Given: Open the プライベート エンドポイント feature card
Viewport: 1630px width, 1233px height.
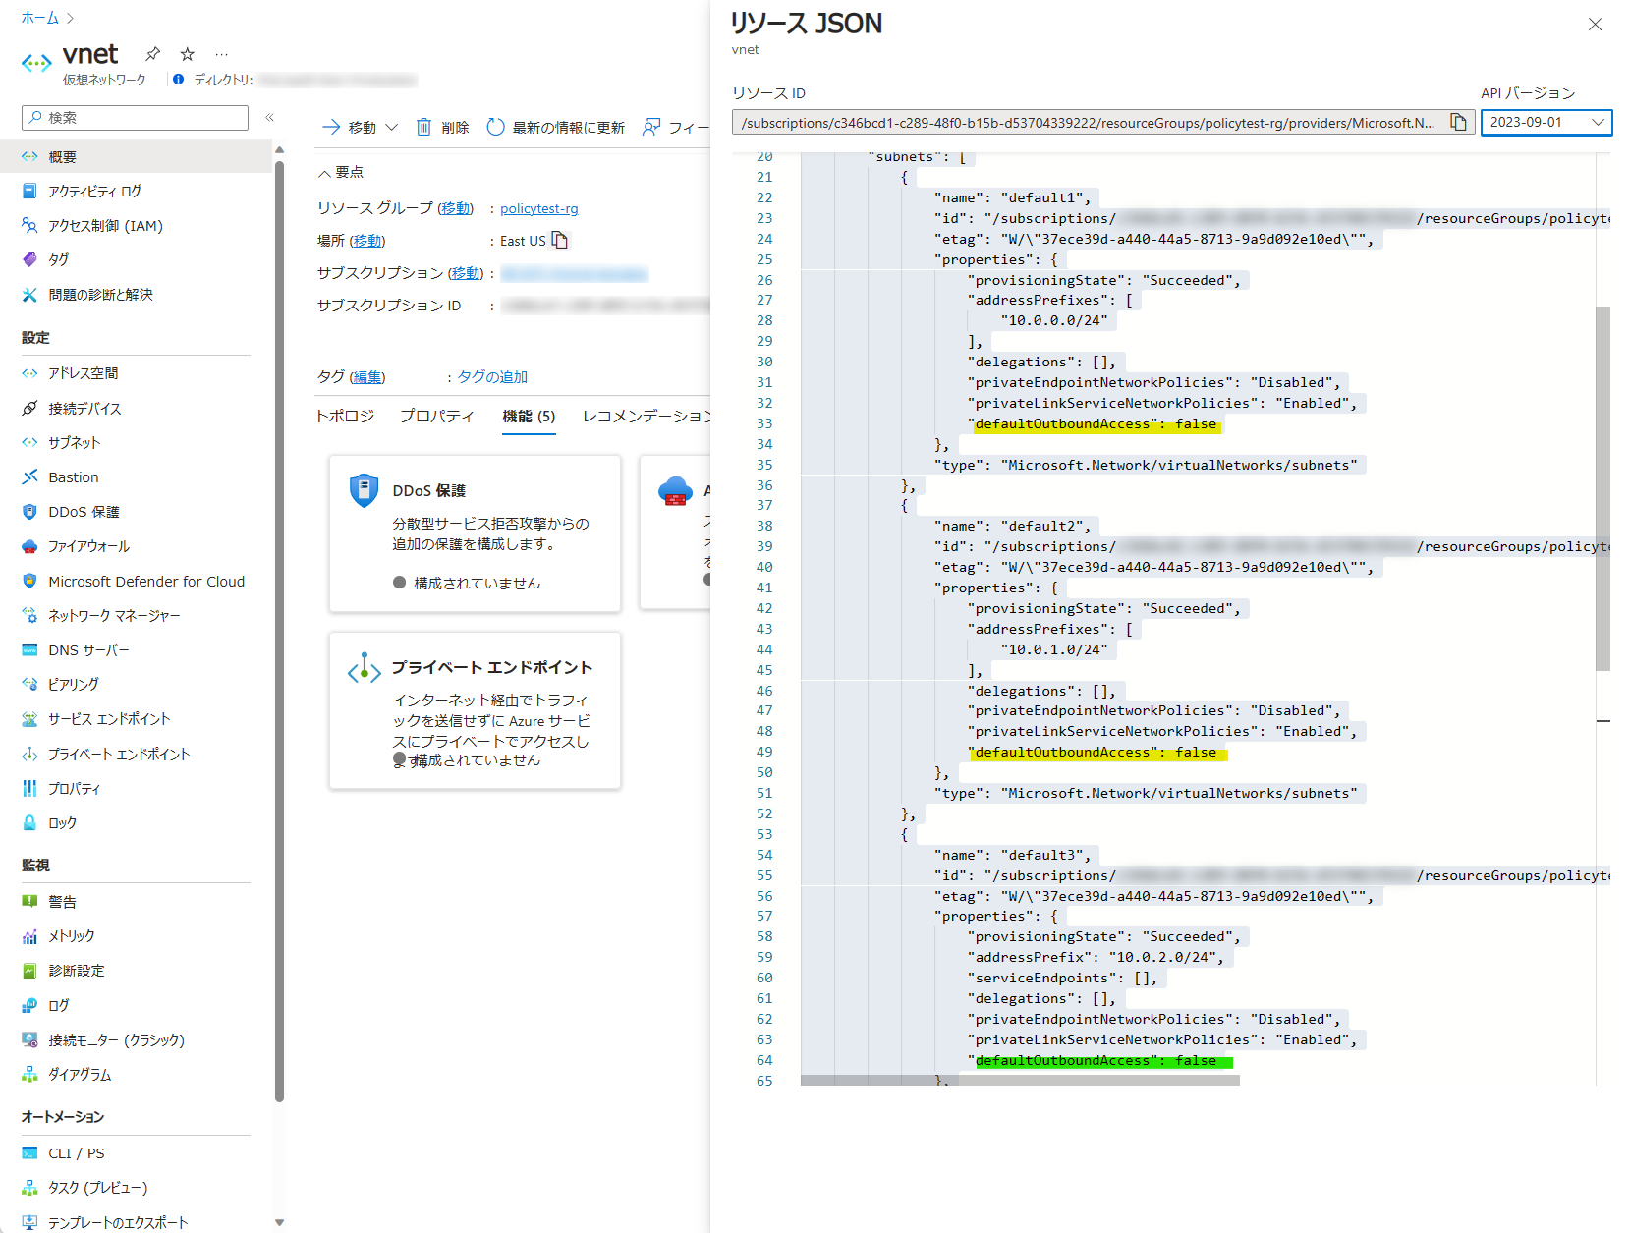Looking at the screenshot, I should tap(476, 710).
